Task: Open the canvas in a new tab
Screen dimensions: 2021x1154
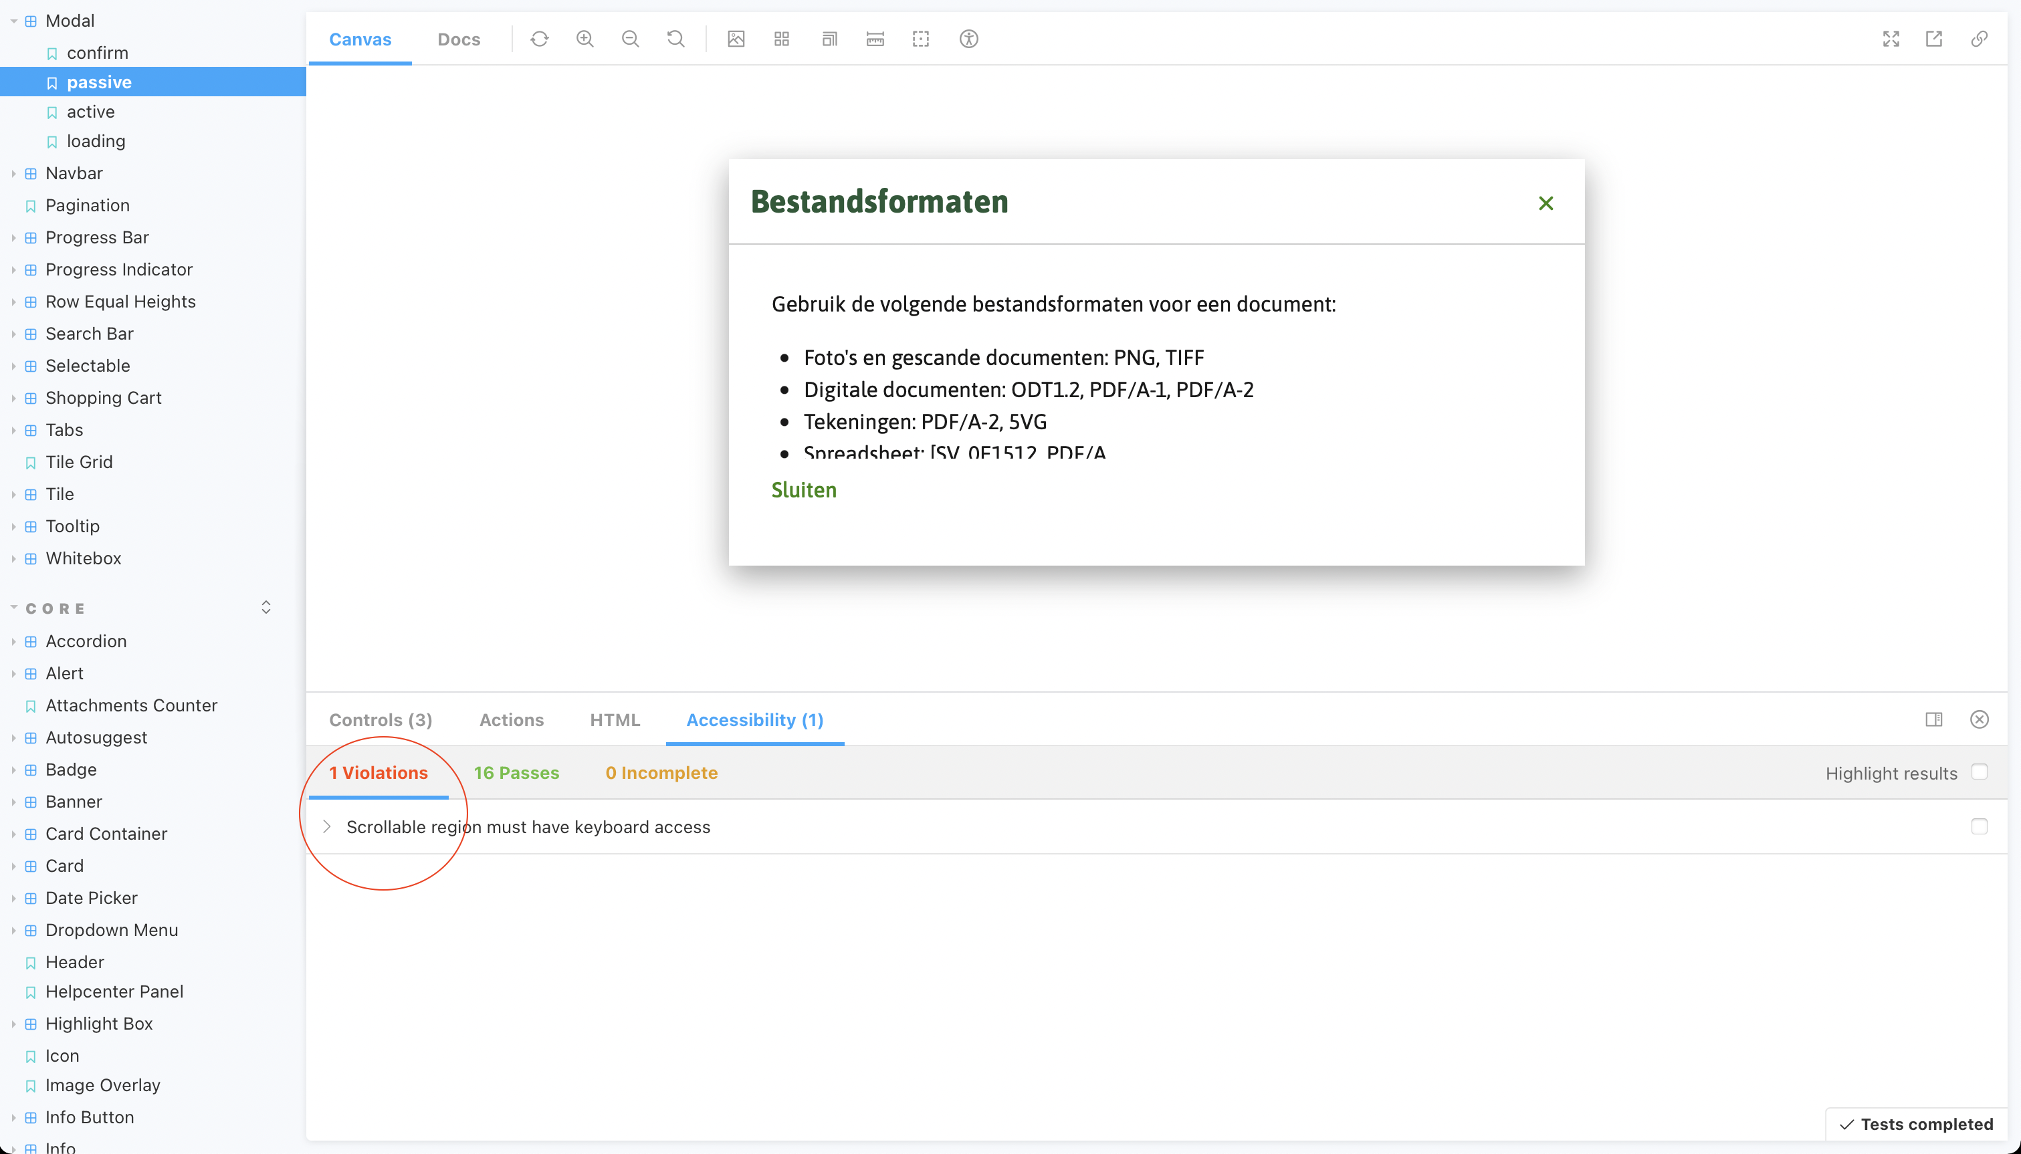Action: coord(1934,39)
